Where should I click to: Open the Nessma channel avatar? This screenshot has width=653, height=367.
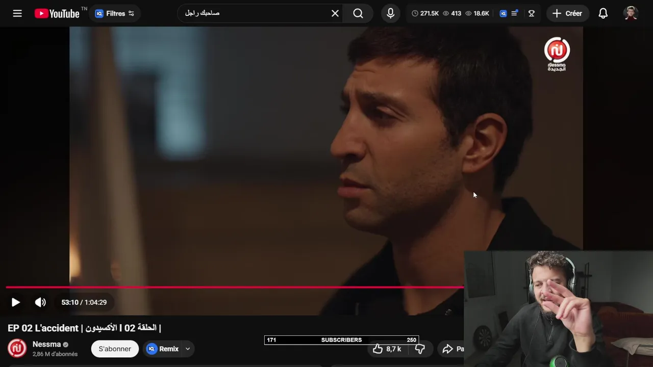pyautogui.click(x=17, y=349)
